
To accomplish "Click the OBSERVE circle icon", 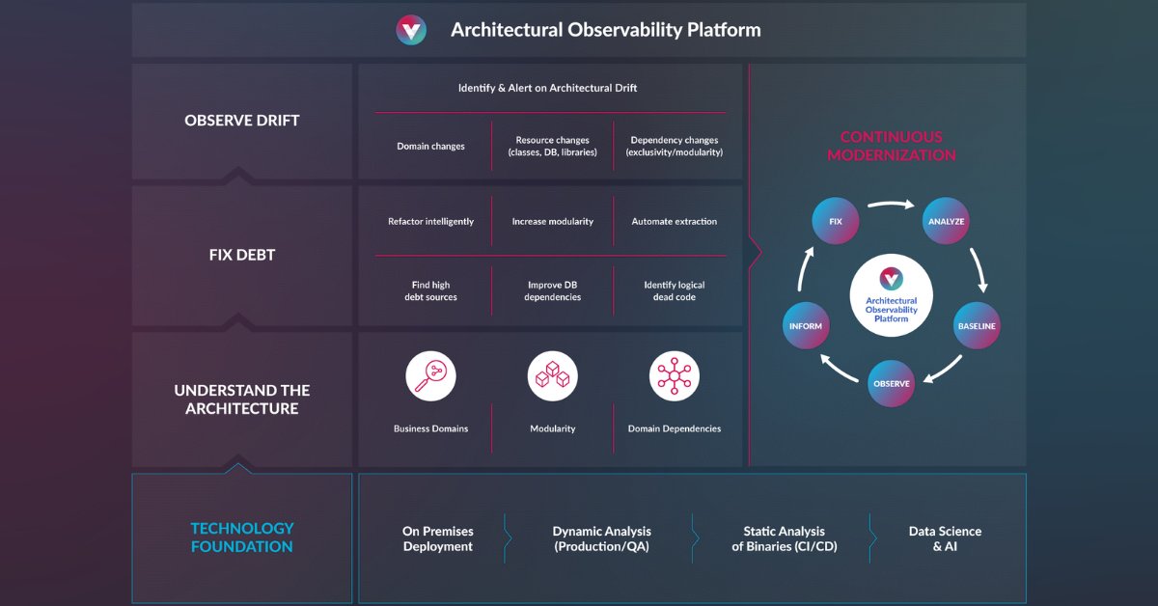I will [x=891, y=383].
